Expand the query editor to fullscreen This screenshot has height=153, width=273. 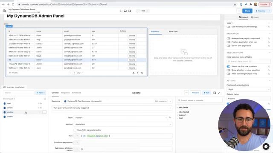click(x=219, y=93)
